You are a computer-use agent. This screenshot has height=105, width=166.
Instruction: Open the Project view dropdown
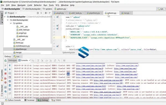(x=16, y=13)
